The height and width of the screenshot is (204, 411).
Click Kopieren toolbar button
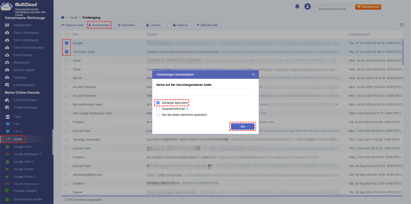pos(180,25)
